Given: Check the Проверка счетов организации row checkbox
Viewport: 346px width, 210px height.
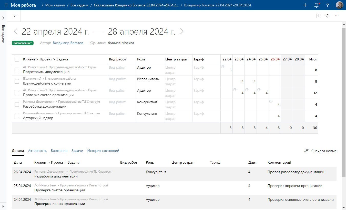Looking at the screenshot, I should point(17,93).
